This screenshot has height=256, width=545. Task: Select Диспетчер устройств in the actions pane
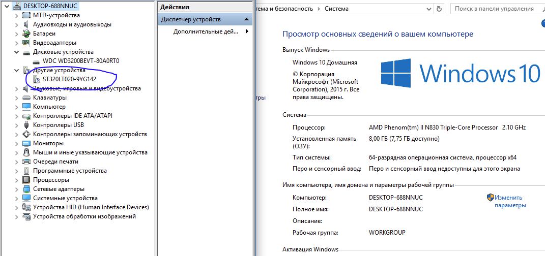point(191,19)
